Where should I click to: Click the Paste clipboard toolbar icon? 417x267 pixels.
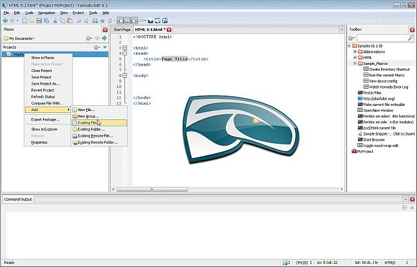pos(70,21)
